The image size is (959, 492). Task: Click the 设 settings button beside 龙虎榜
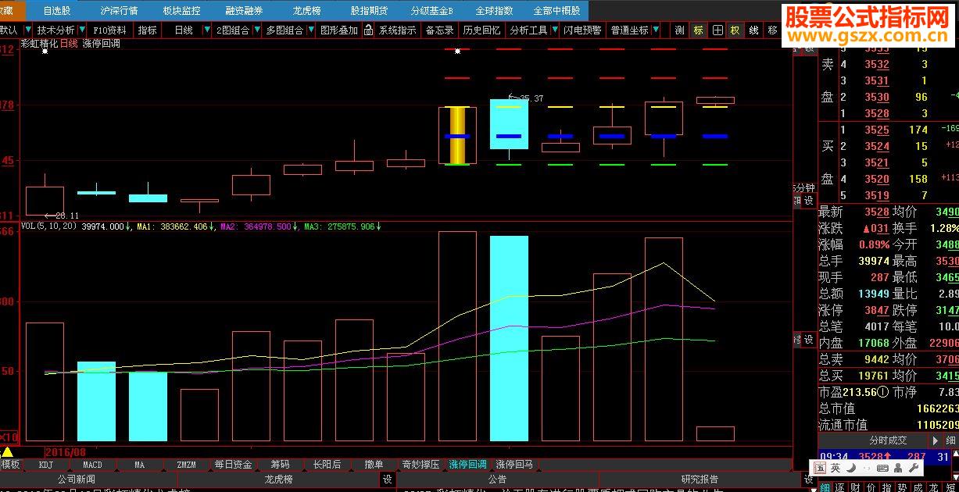point(387,479)
